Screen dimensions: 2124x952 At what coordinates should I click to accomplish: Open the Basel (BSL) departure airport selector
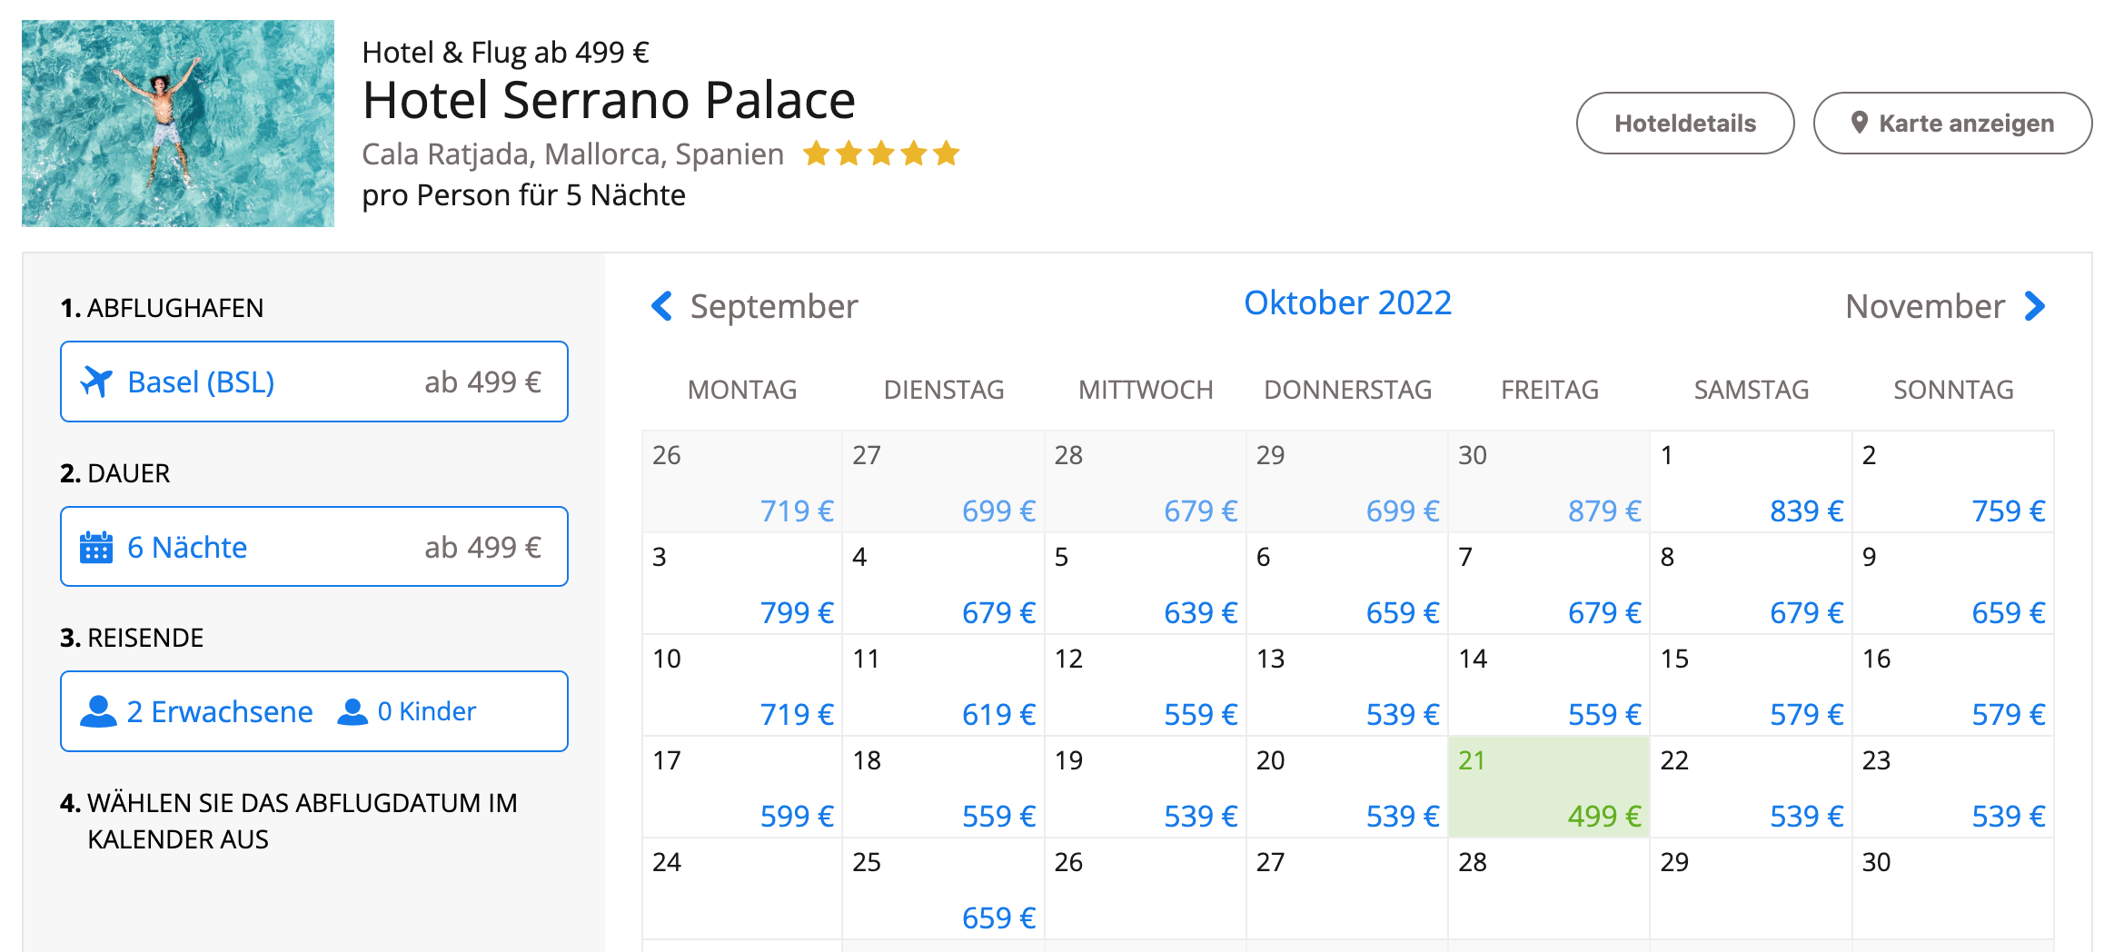pyautogui.click(x=313, y=382)
